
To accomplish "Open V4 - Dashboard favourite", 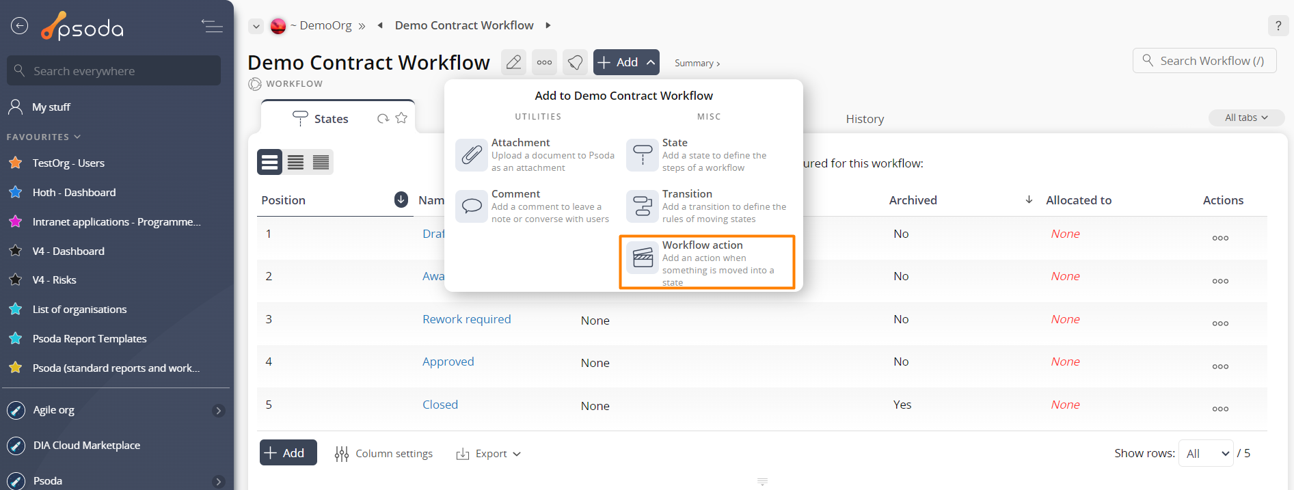I will tap(68, 251).
